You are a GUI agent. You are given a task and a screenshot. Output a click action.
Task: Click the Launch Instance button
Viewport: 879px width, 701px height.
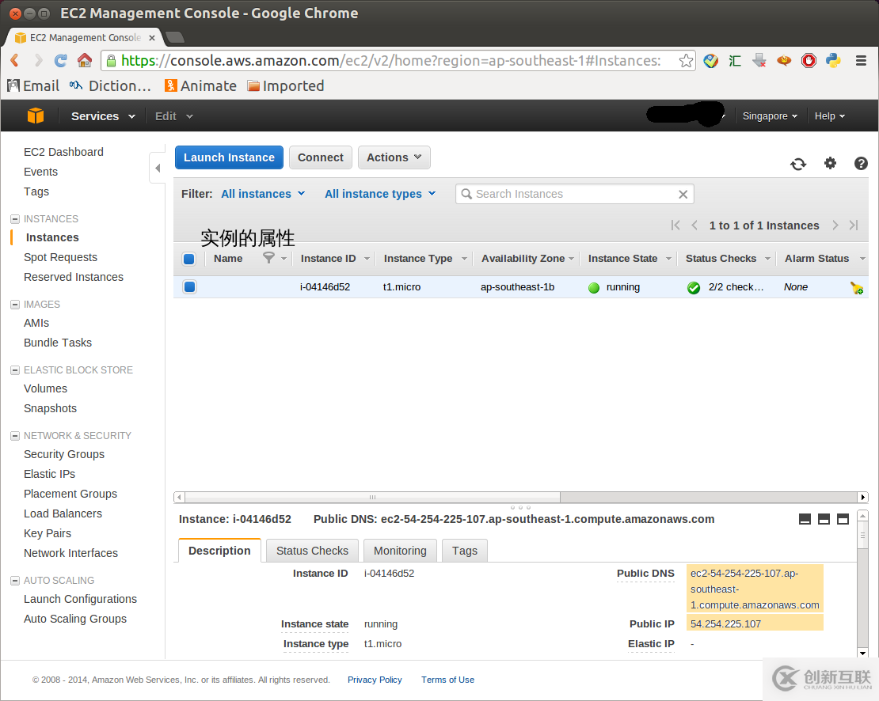tap(229, 157)
